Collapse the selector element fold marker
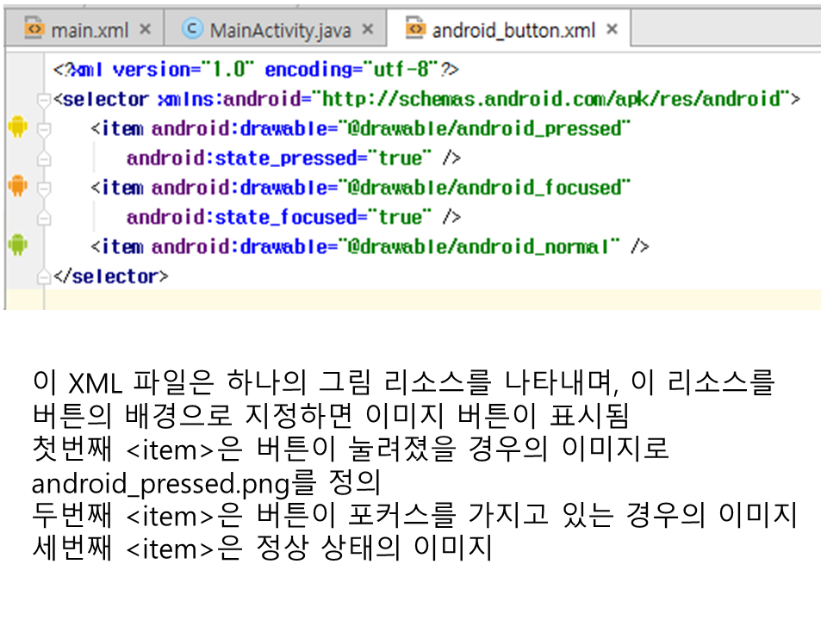This screenshot has height=620, width=827. 44,100
